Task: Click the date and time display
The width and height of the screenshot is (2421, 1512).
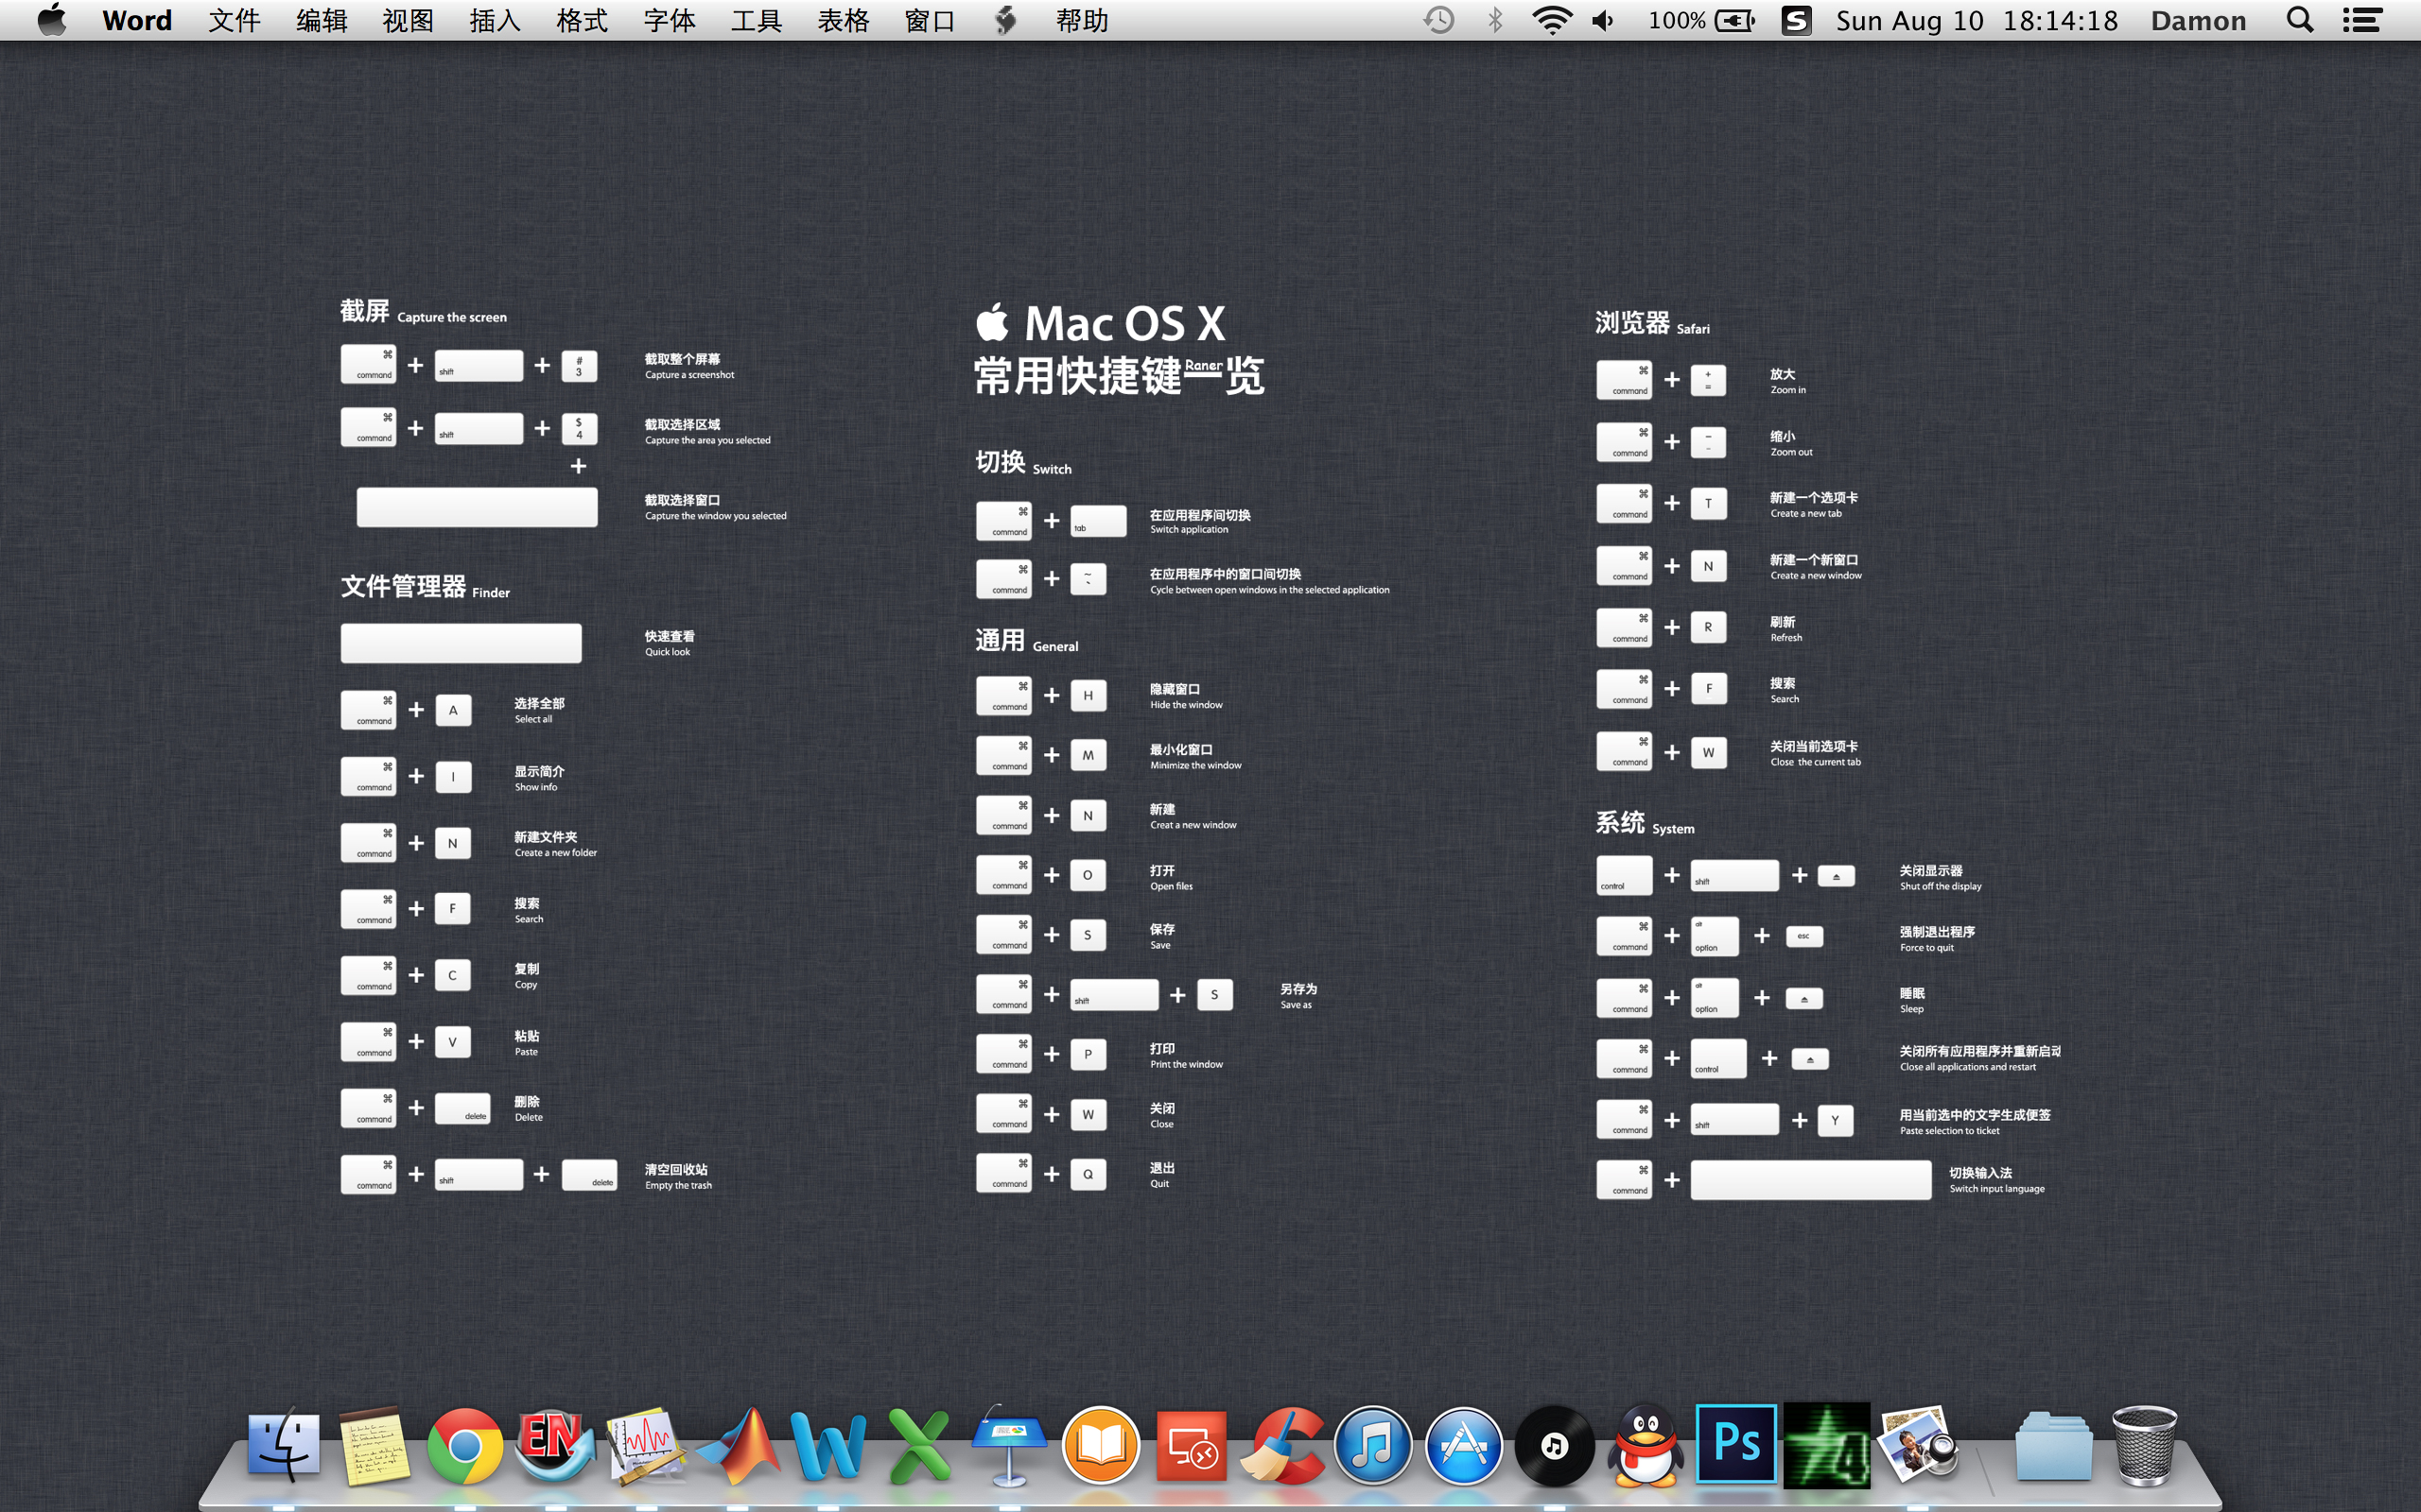Action: pos(1977,20)
